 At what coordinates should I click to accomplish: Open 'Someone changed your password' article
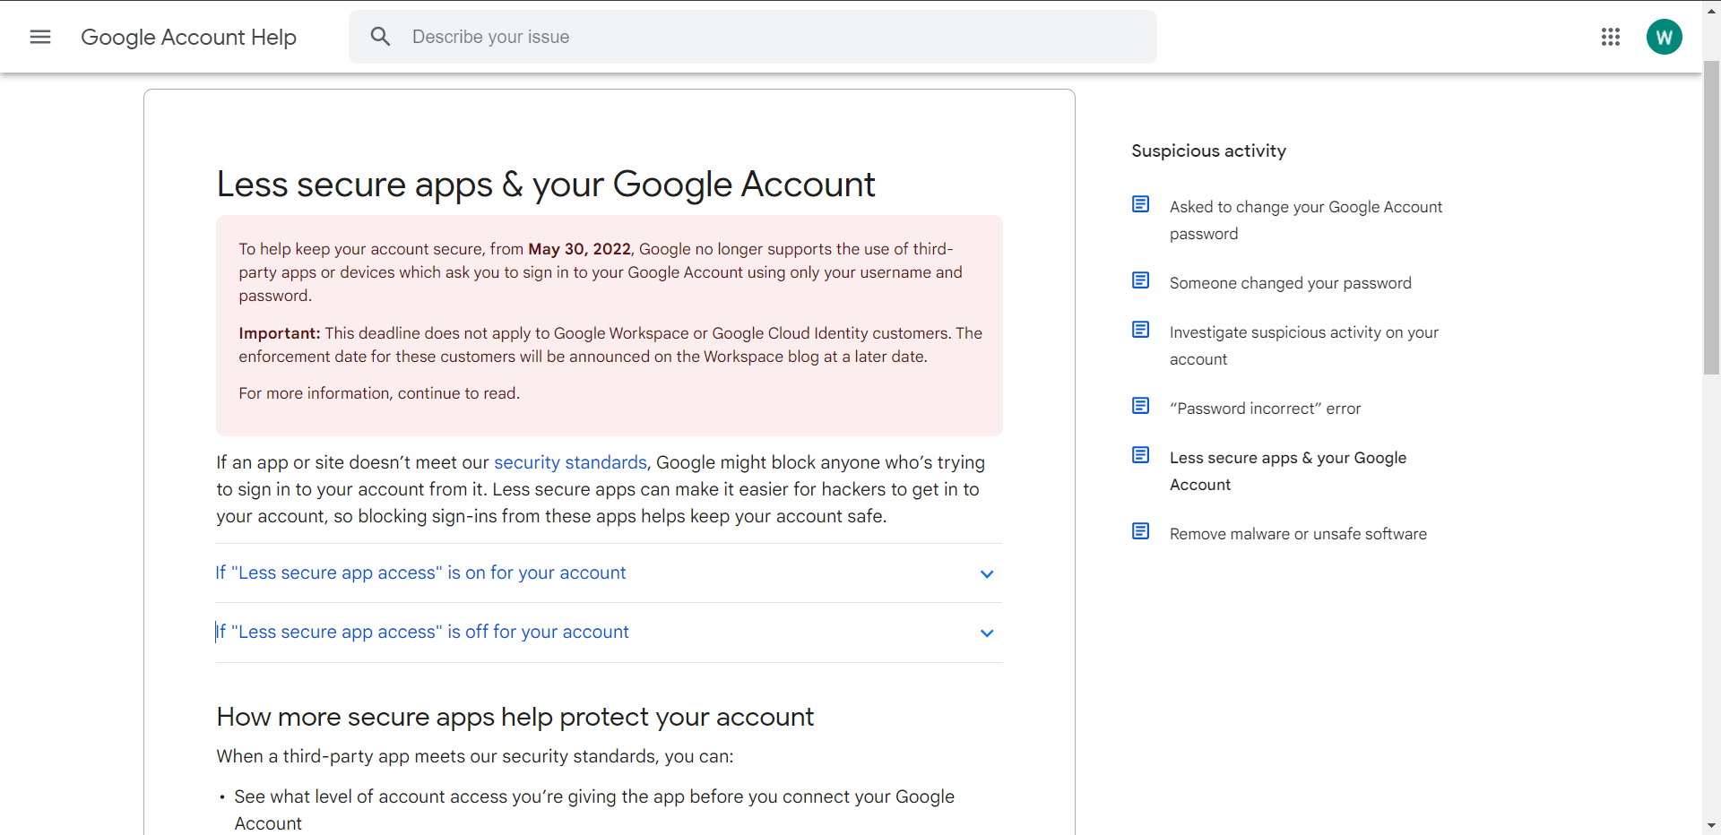click(1291, 283)
